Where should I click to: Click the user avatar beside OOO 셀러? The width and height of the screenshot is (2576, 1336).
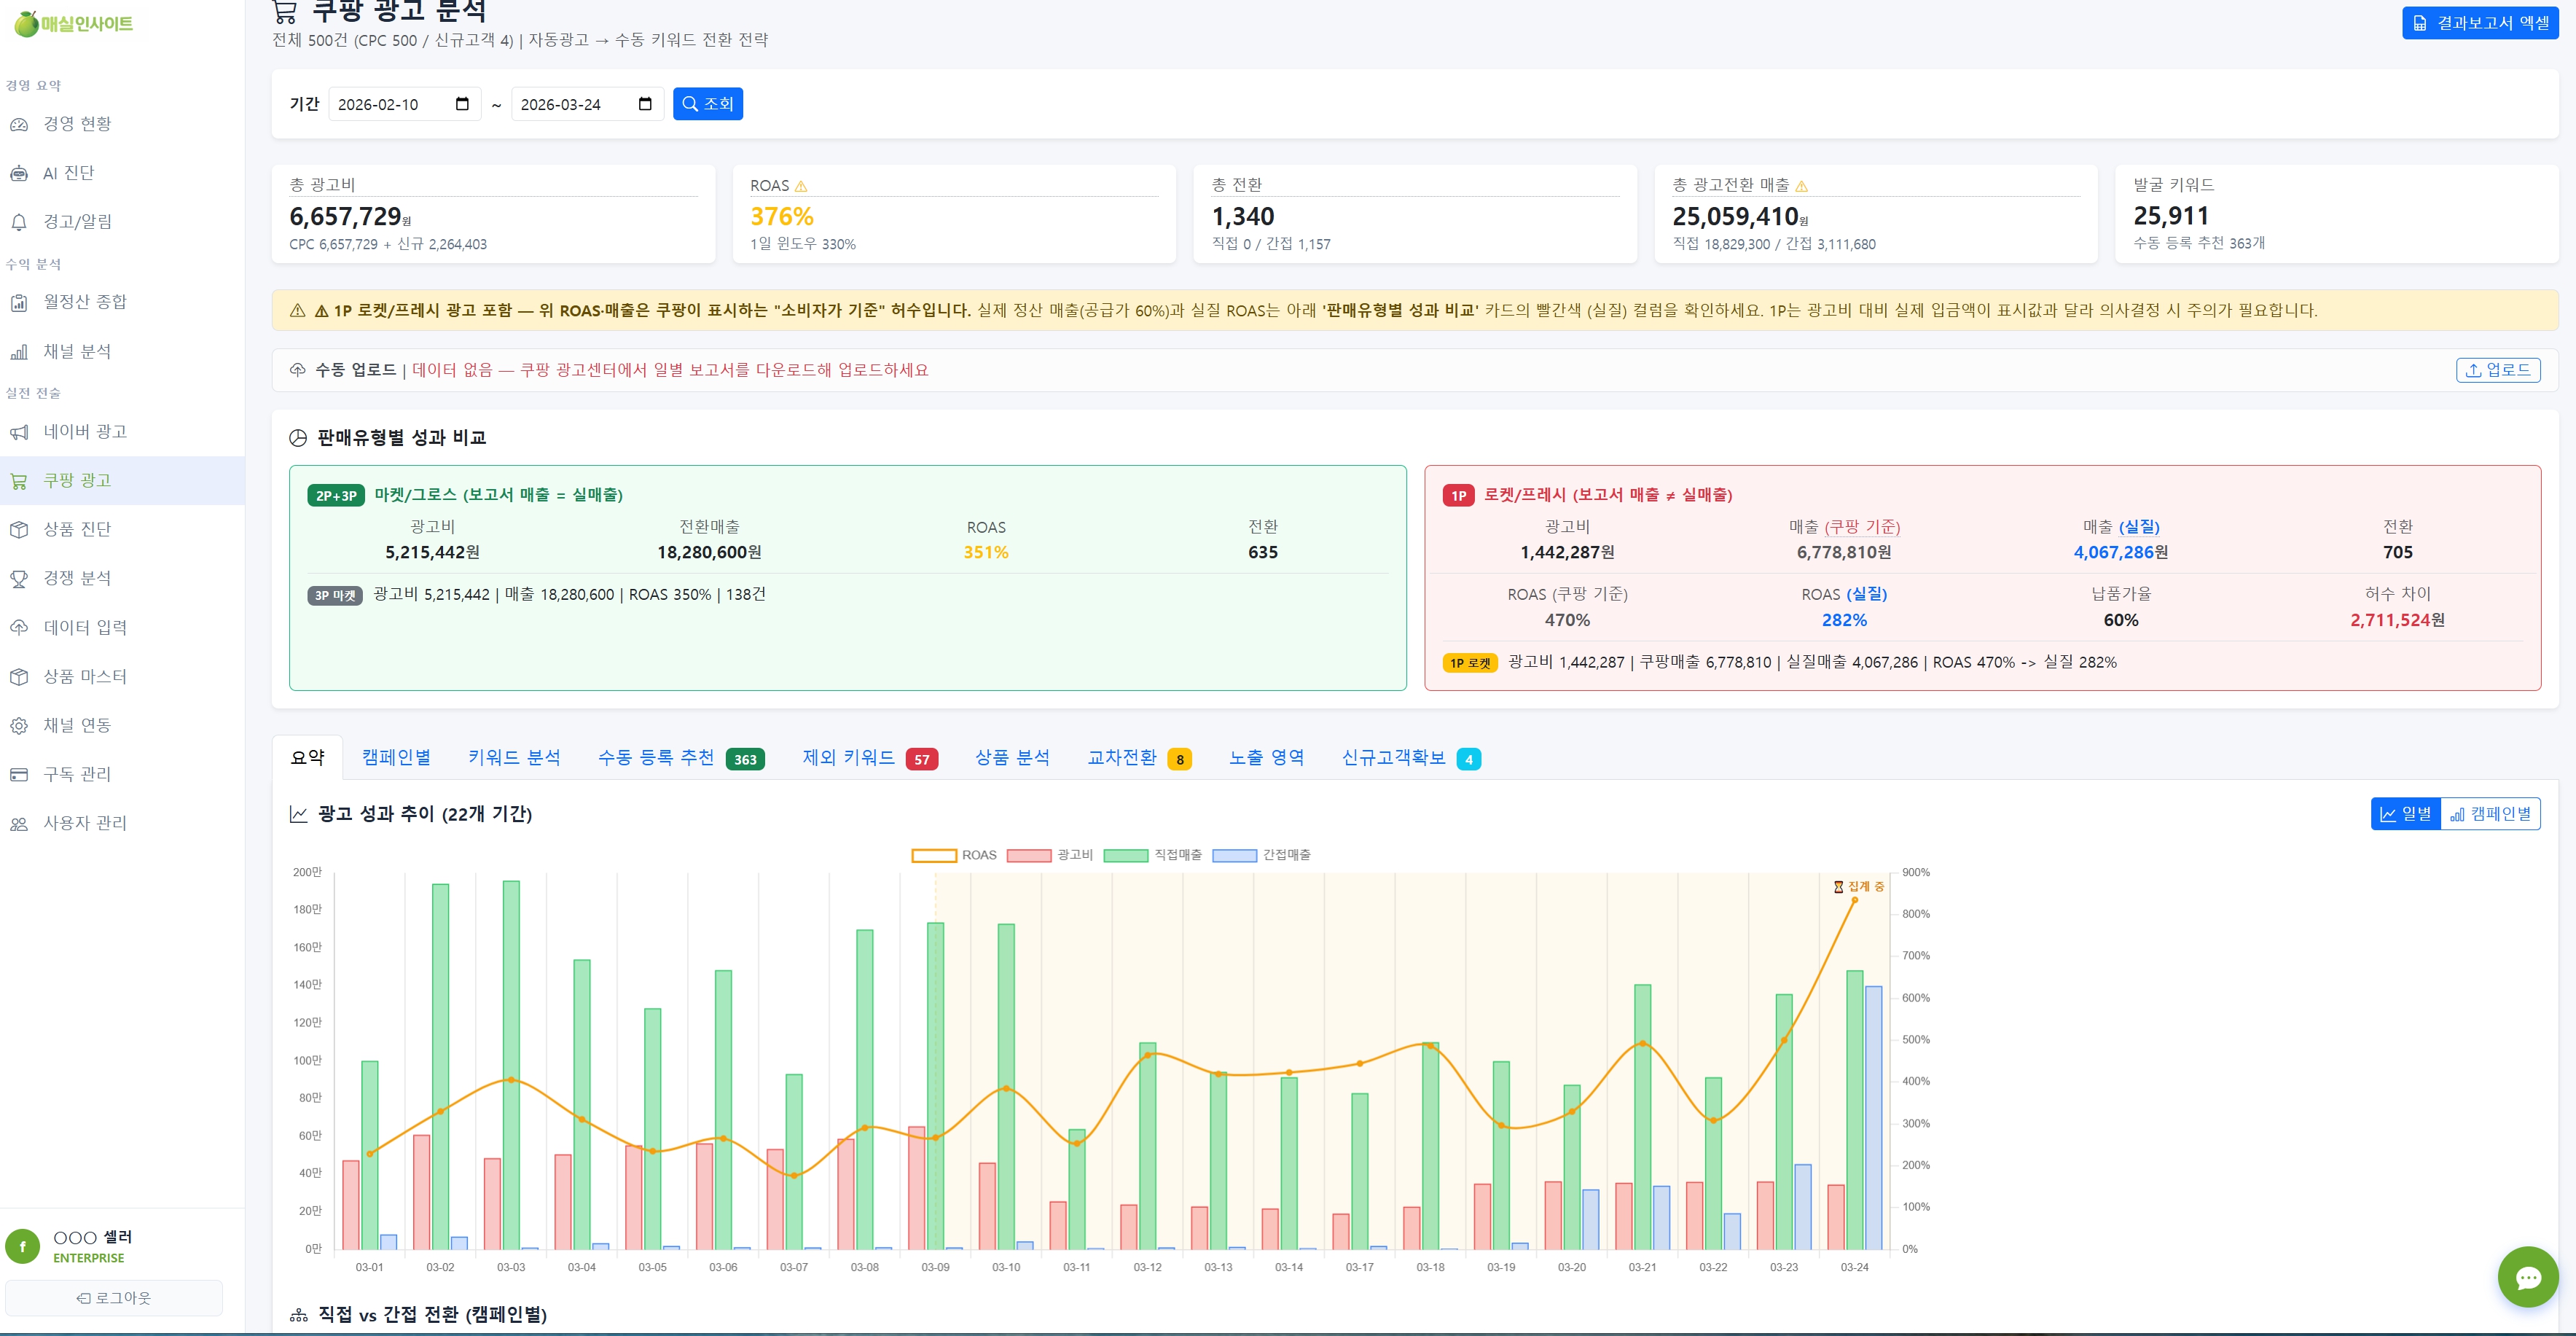coord(23,1246)
